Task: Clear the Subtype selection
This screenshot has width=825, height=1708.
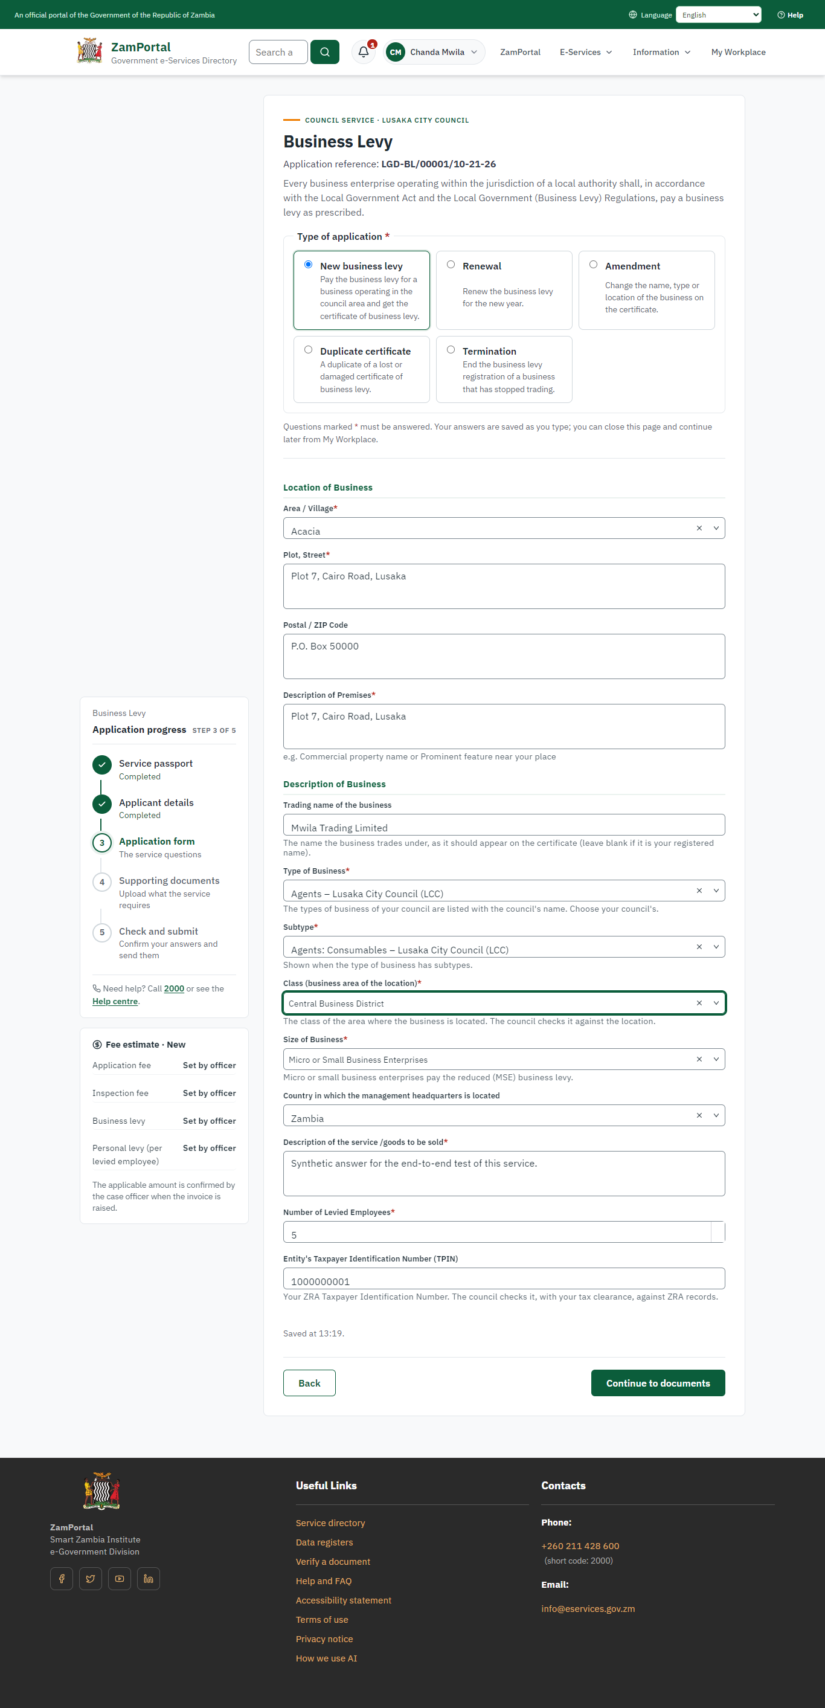Action: pos(699,947)
